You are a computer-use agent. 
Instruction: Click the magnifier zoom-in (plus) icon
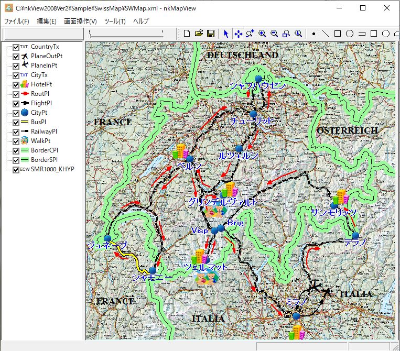pyautogui.click(x=262, y=34)
